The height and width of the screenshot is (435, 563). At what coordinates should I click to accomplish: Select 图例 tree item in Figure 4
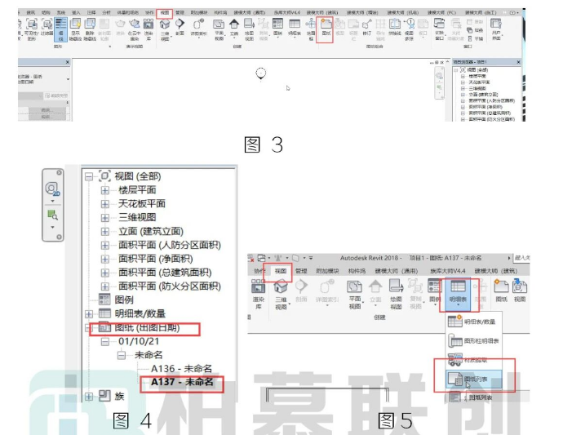point(123,300)
